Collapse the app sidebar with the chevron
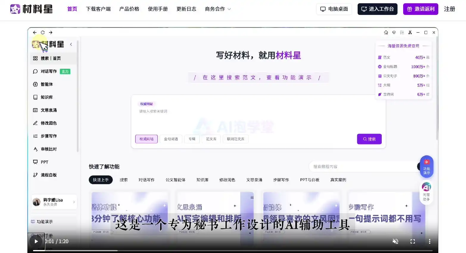Screen dimensions: 466x253 point(71,44)
